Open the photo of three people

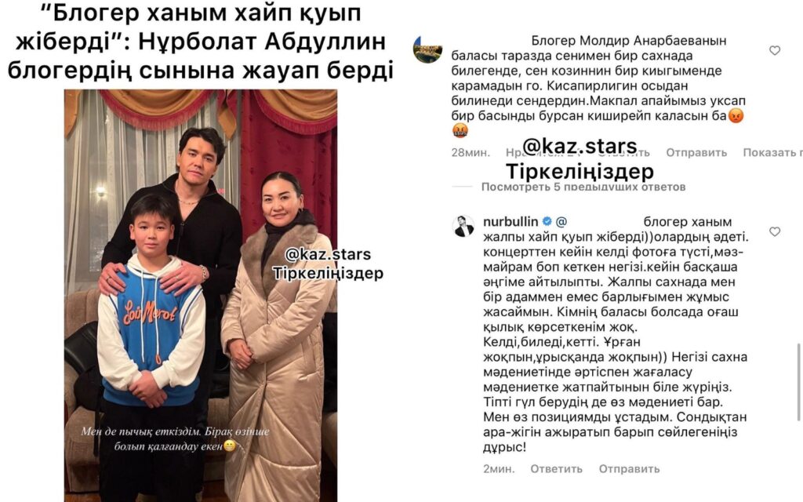pyautogui.click(x=201, y=296)
